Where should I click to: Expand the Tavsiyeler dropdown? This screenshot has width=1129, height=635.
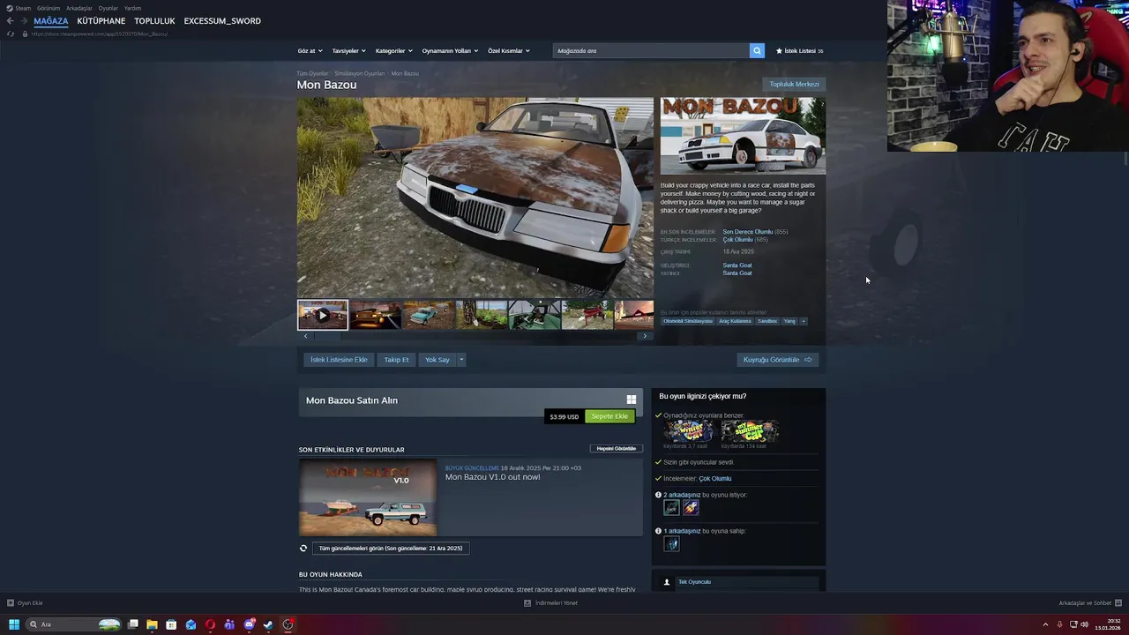pos(348,51)
